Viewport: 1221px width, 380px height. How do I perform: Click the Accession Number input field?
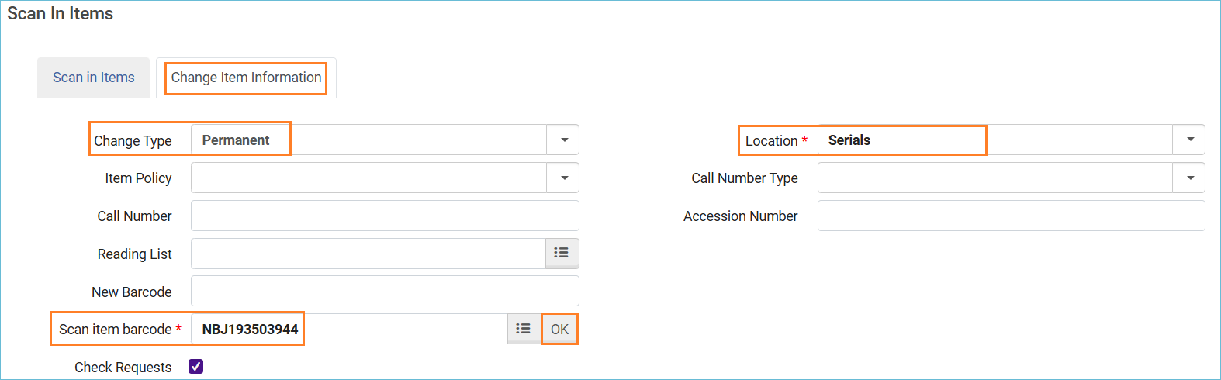pyautogui.click(x=1011, y=216)
